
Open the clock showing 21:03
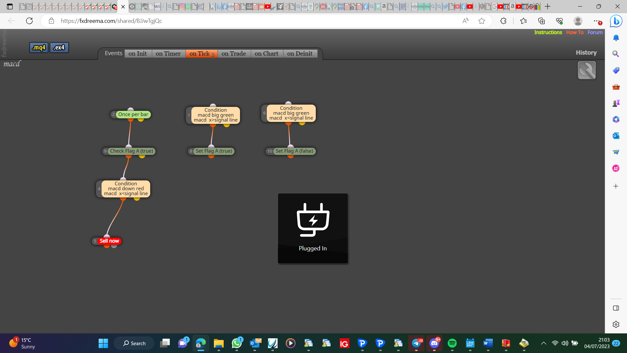click(x=597, y=343)
